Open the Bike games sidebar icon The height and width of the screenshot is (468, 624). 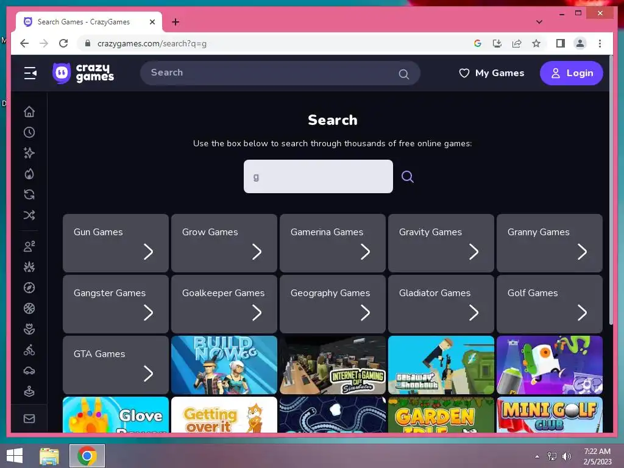(x=29, y=350)
